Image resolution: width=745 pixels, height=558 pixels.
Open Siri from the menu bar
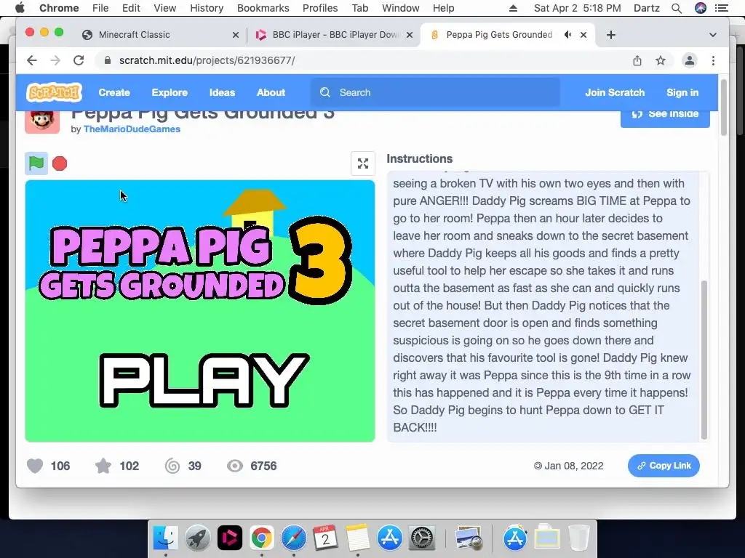701,8
